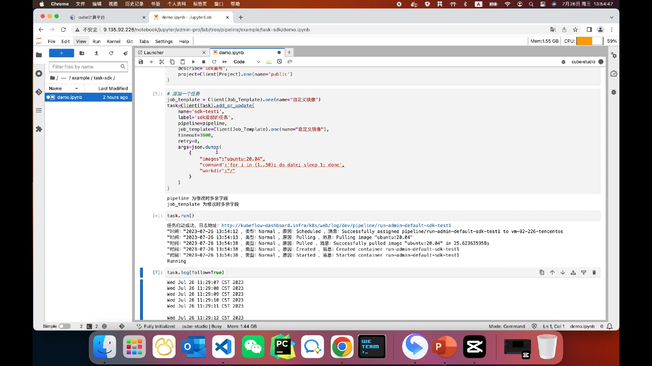Toggle Simple interface mode switch
This screenshot has width=652, height=366.
(64, 326)
